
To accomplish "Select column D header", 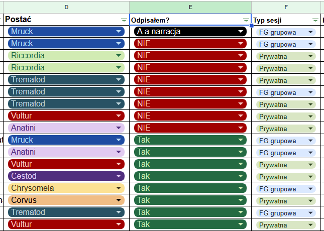I will (66, 7).
